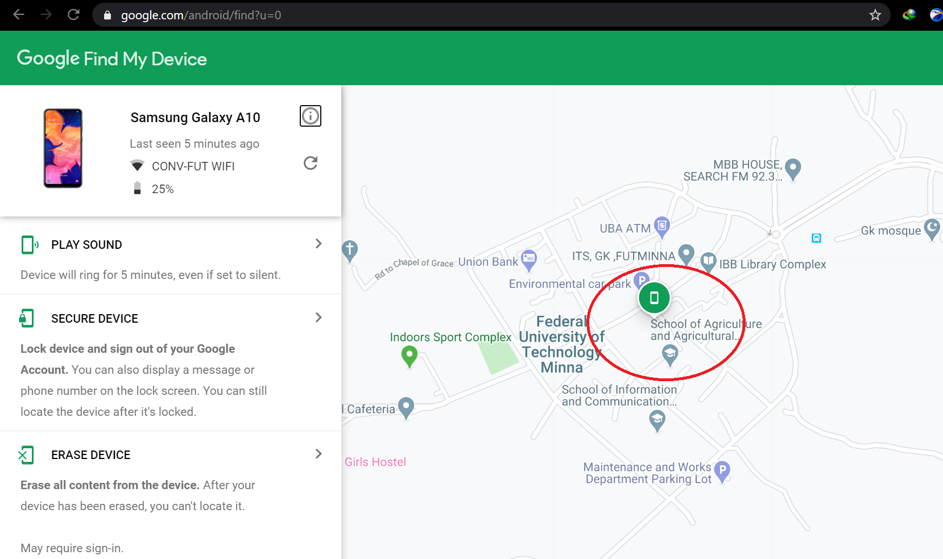Click the device info icon
The height and width of the screenshot is (559, 943).
[x=310, y=116]
